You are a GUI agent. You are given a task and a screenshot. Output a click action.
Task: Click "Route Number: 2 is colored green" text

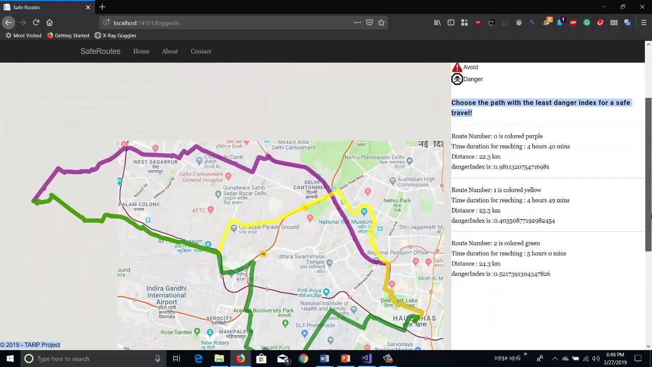(496, 243)
